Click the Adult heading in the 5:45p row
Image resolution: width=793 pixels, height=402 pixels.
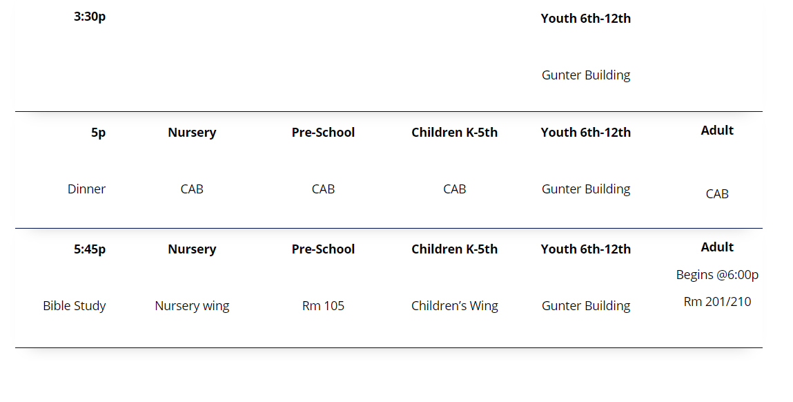point(717,247)
